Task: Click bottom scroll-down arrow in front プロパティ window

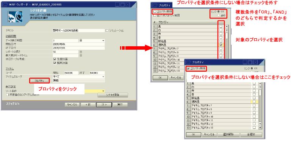Action: coord(260,128)
